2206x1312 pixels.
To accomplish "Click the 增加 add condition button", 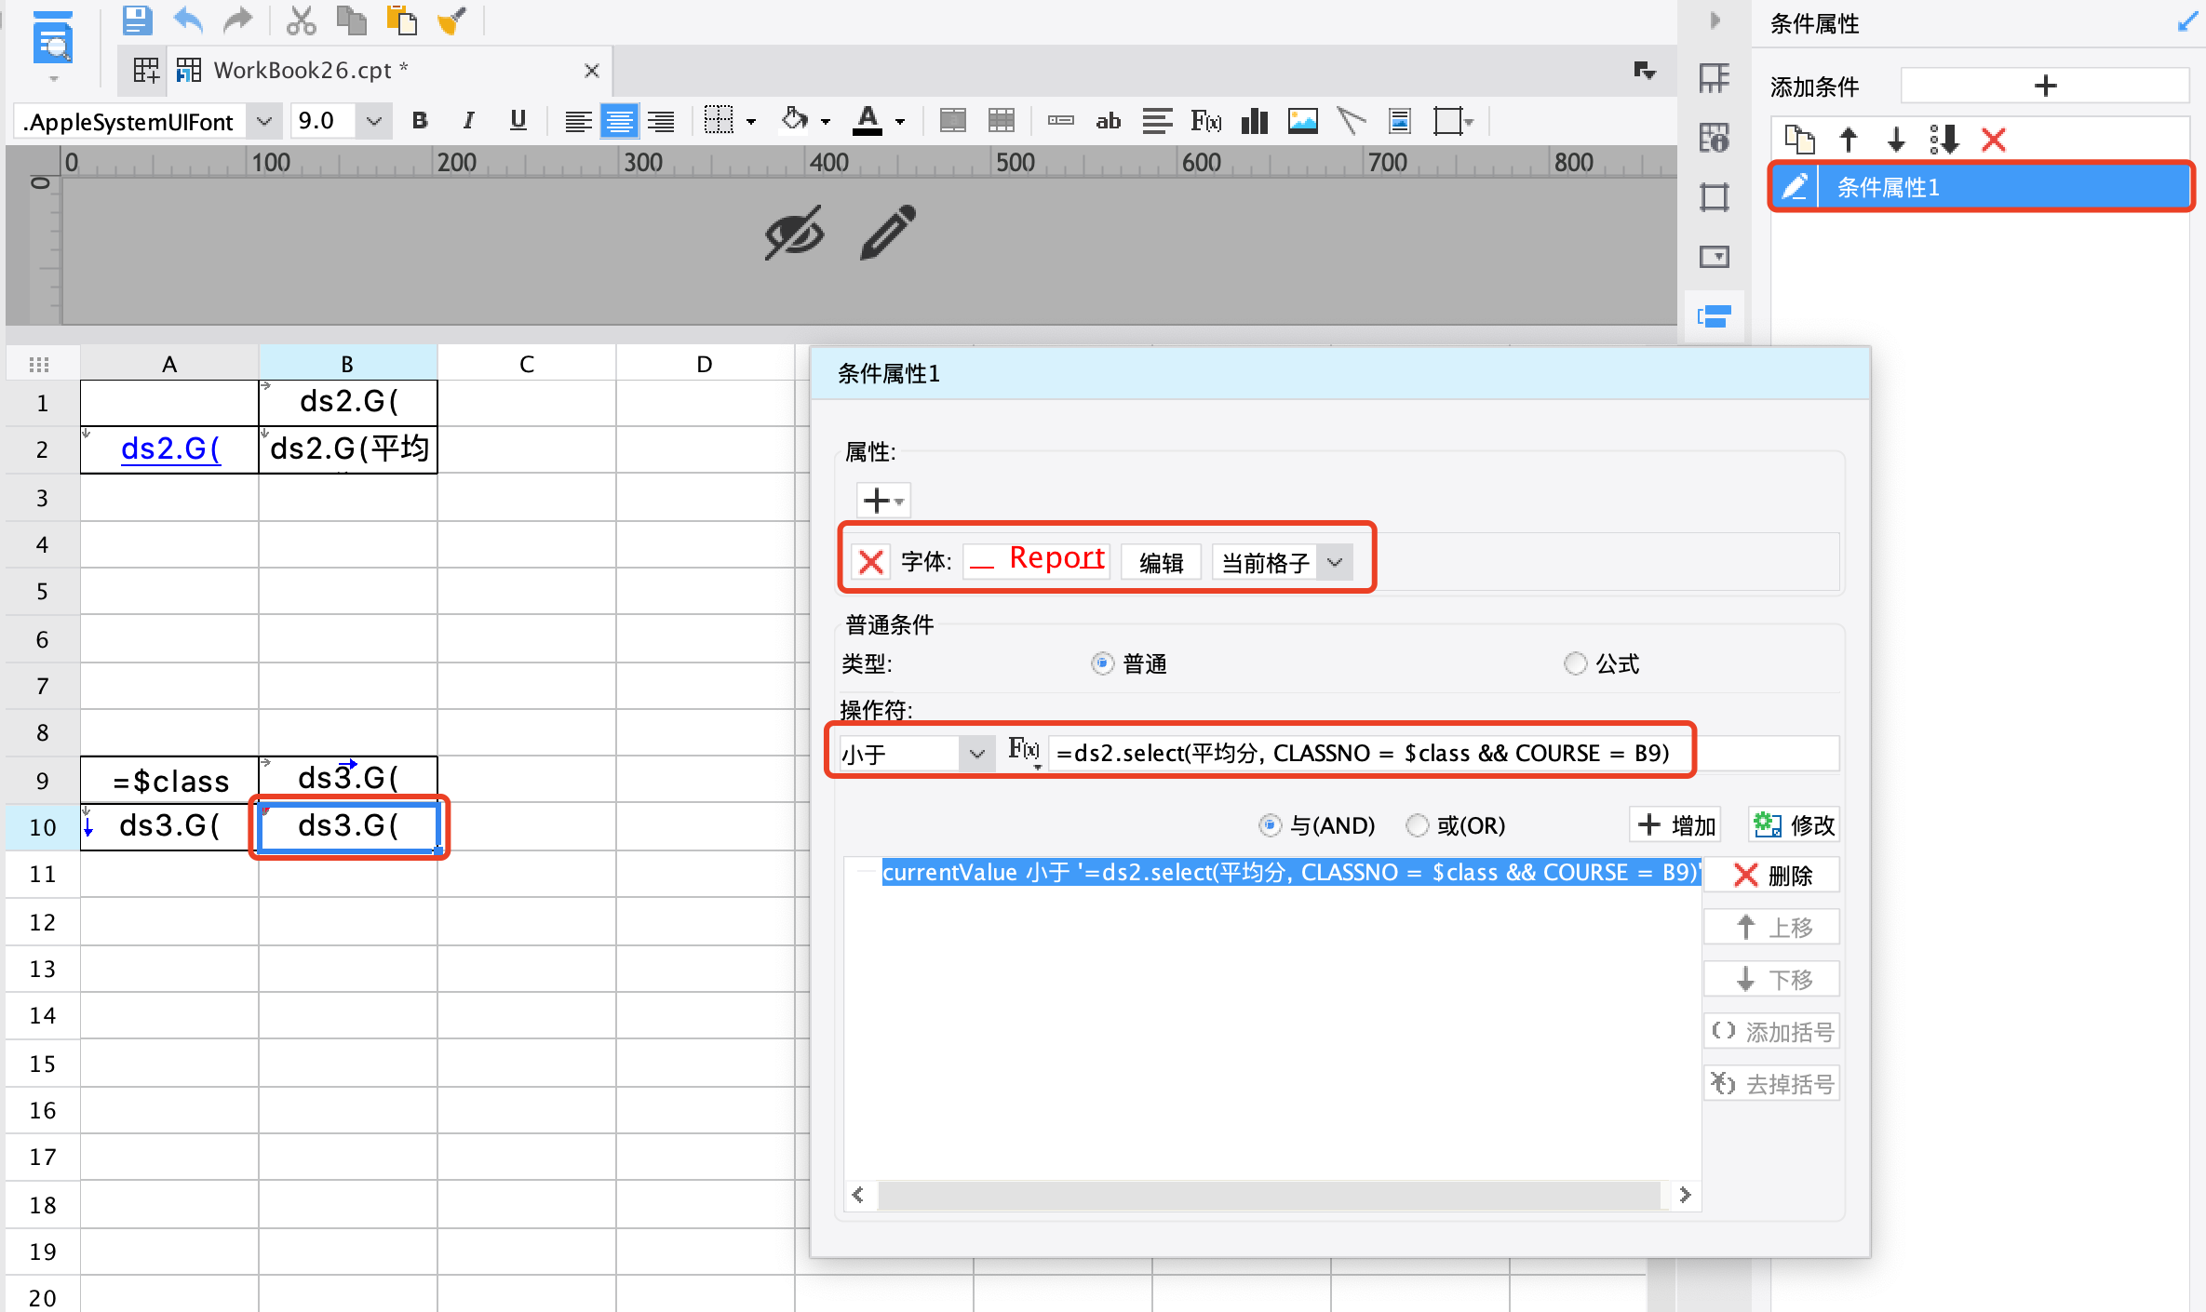I will 1675,825.
